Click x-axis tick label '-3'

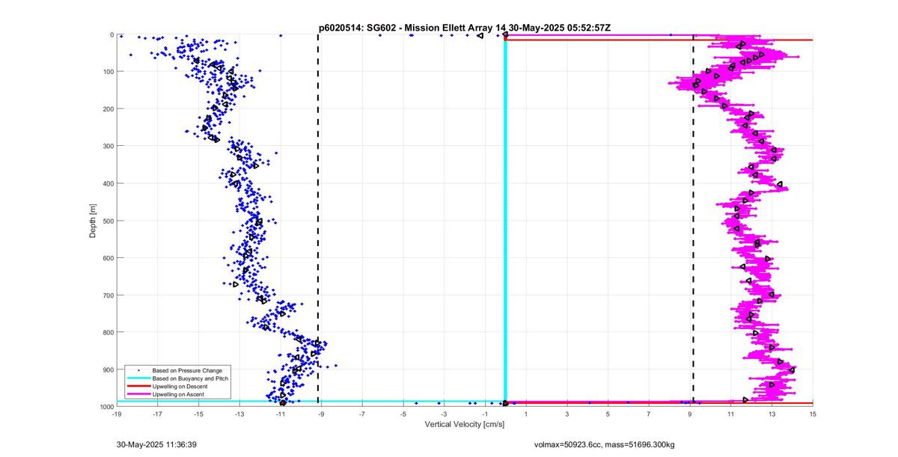pyautogui.click(x=444, y=414)
